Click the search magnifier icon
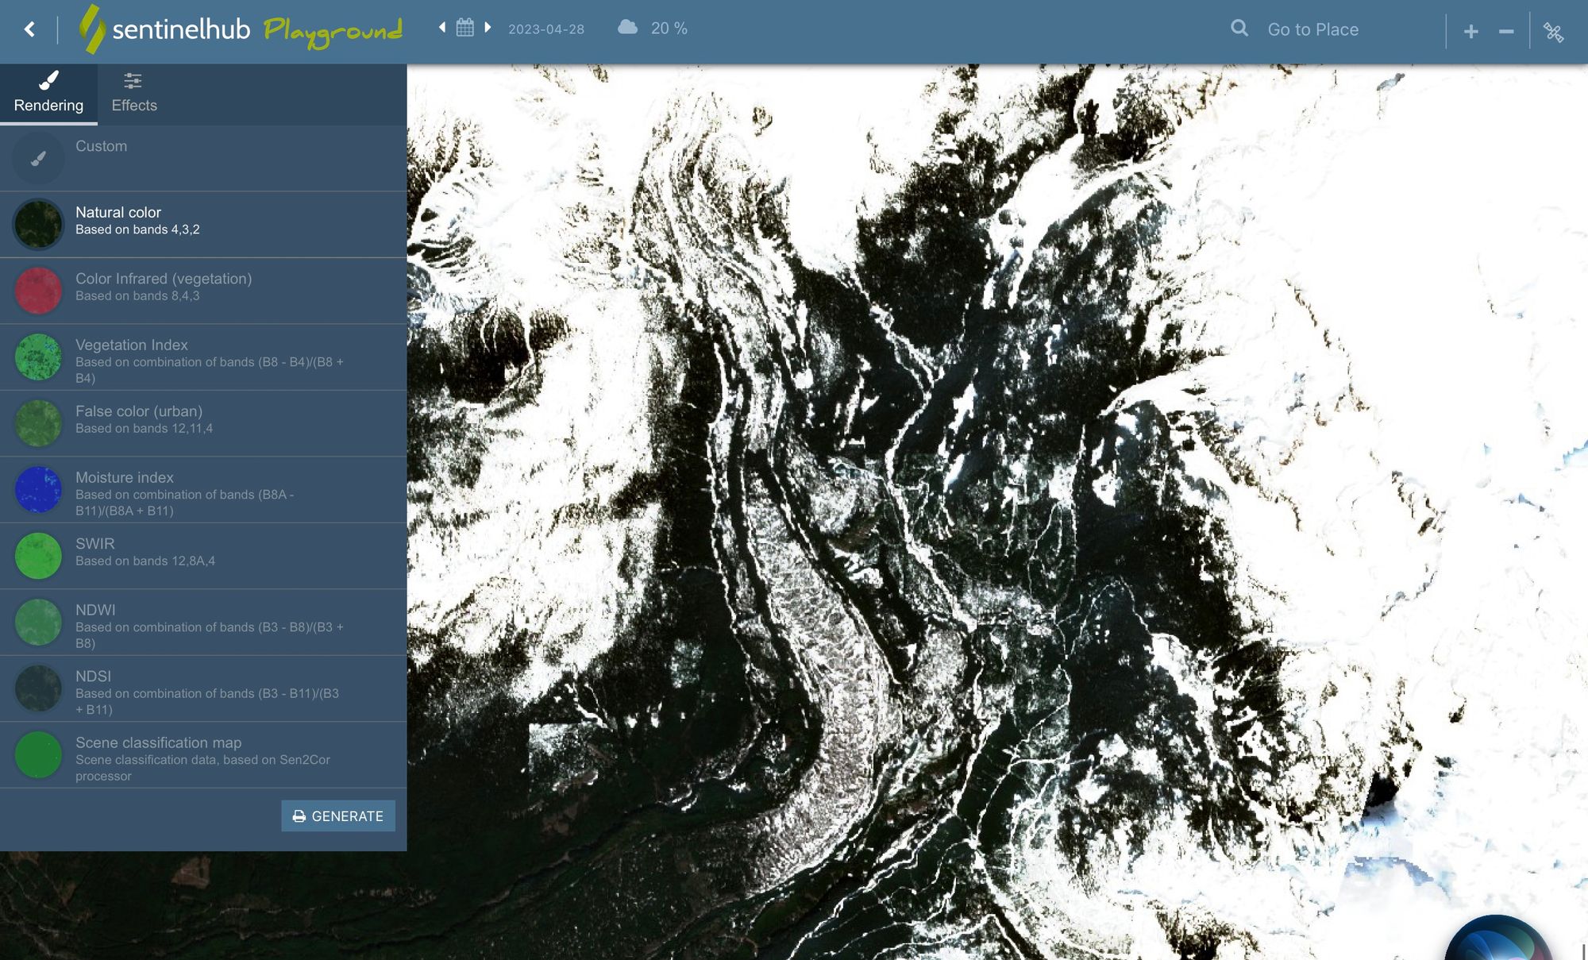Screen dimensions: 1588x960 [1239, 29]
